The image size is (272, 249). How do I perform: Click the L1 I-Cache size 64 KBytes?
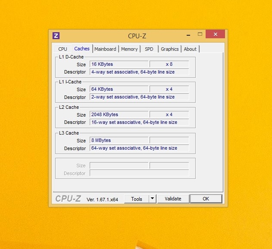(119, 89)
